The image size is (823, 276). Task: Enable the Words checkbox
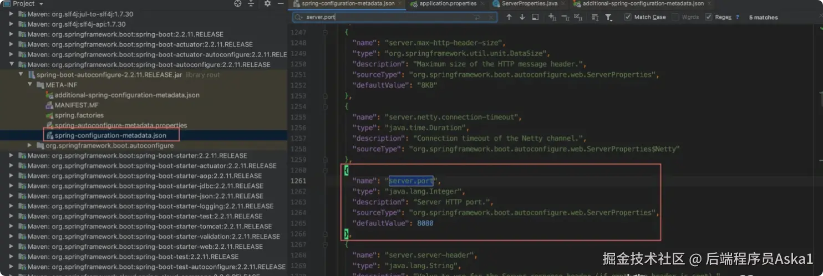click(x=675, y=17)
